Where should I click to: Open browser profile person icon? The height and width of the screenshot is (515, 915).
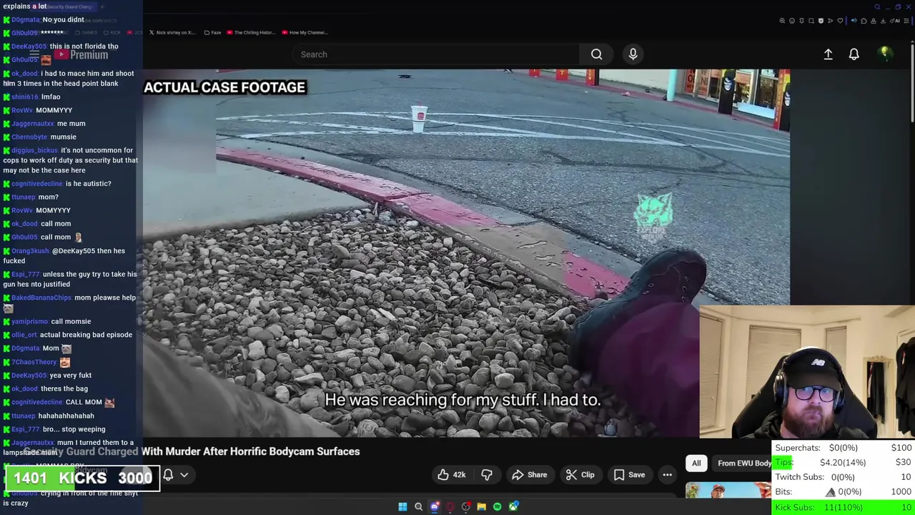tap(874, 21)
